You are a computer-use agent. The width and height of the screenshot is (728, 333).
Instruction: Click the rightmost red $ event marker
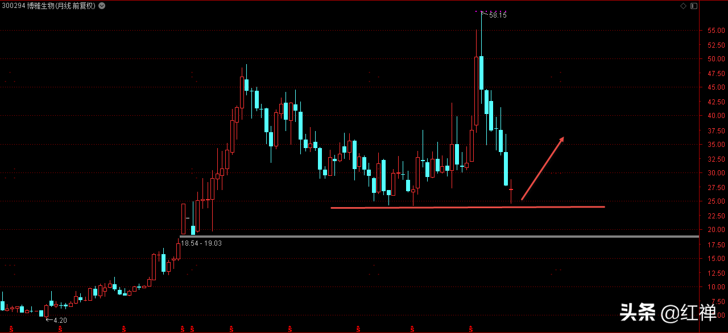[x=471, y=328]
